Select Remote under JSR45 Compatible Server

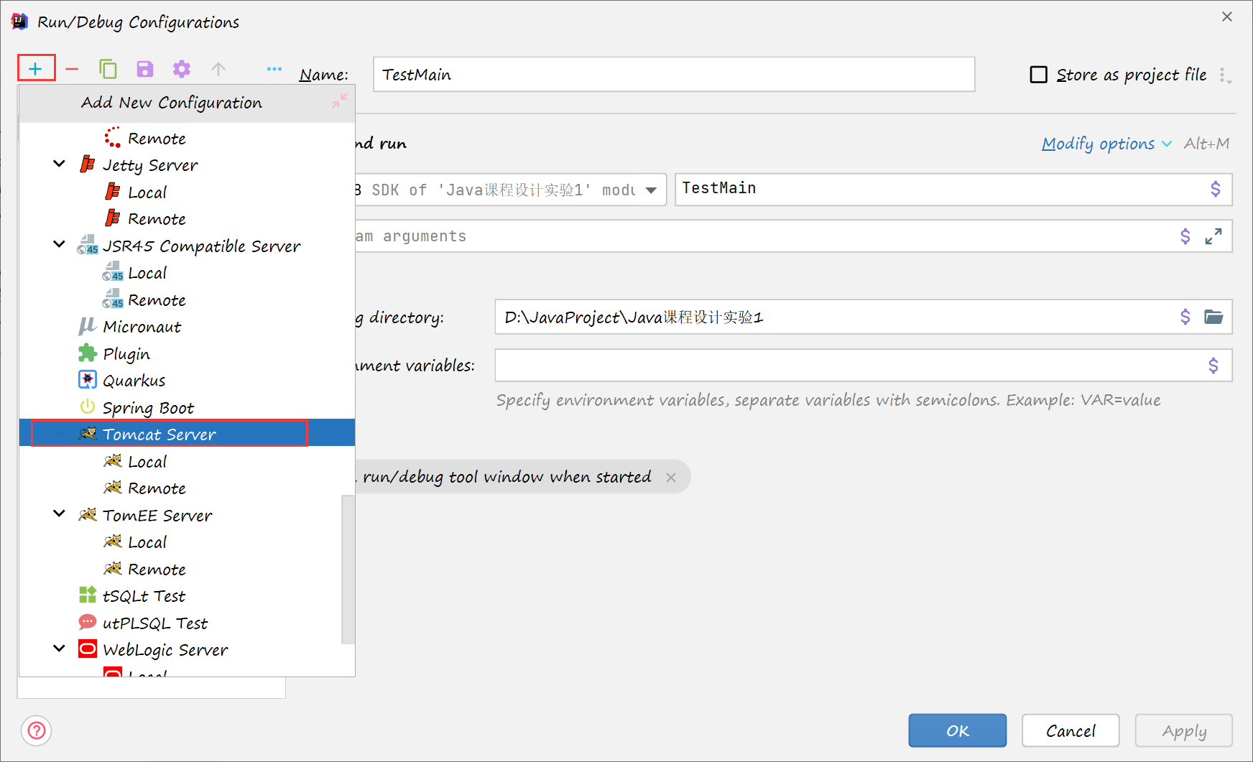[x=187, y=300]
